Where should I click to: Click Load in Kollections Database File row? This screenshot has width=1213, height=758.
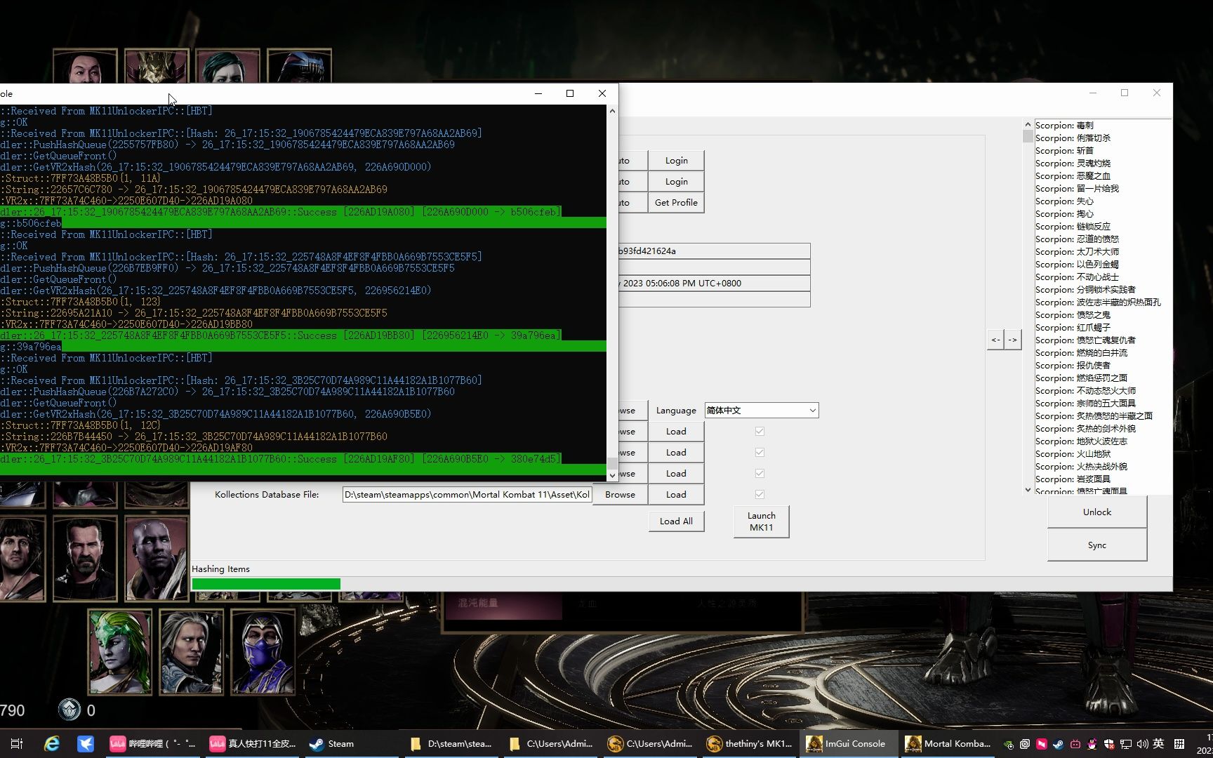tap(676, 494)
